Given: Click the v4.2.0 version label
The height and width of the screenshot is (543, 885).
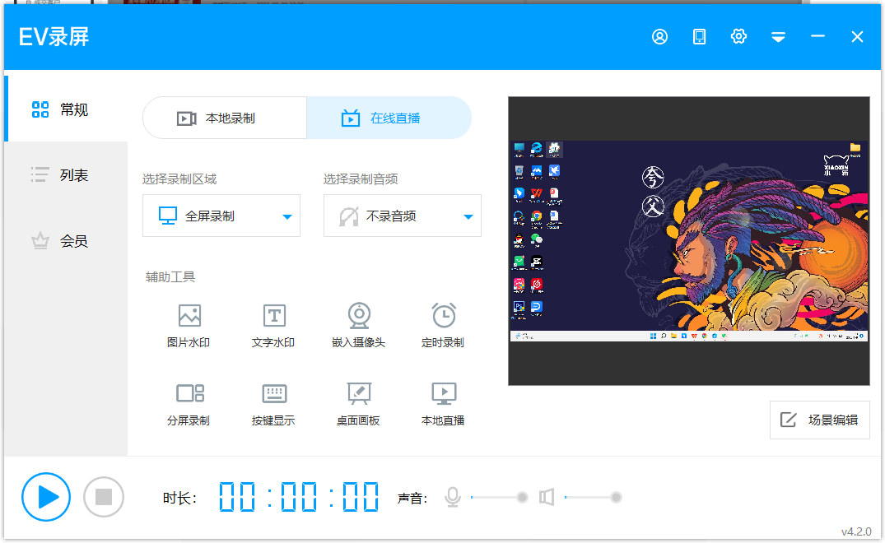Looking at the screenshot, I should [x=856, y=531].
